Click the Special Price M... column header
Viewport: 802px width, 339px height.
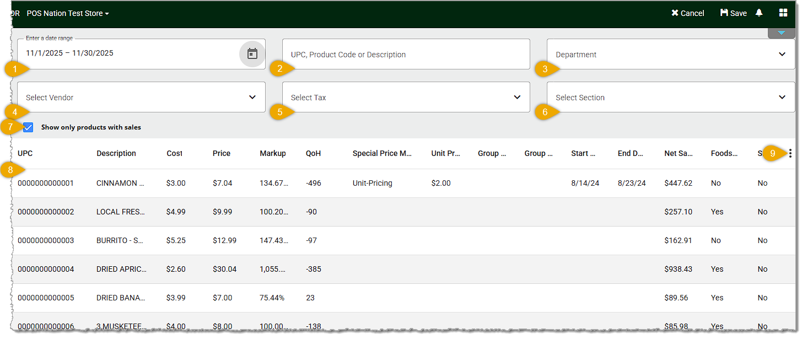tap(383, 153)
